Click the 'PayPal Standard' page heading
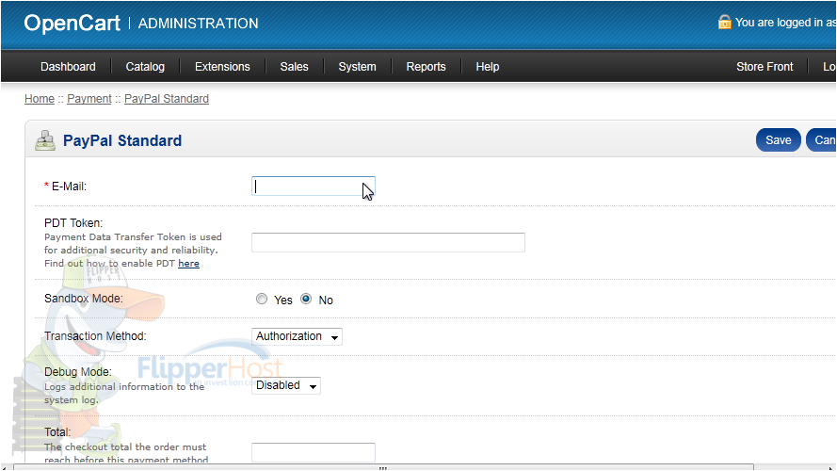This screenshot has width=837, height=471. pos(122,140)
